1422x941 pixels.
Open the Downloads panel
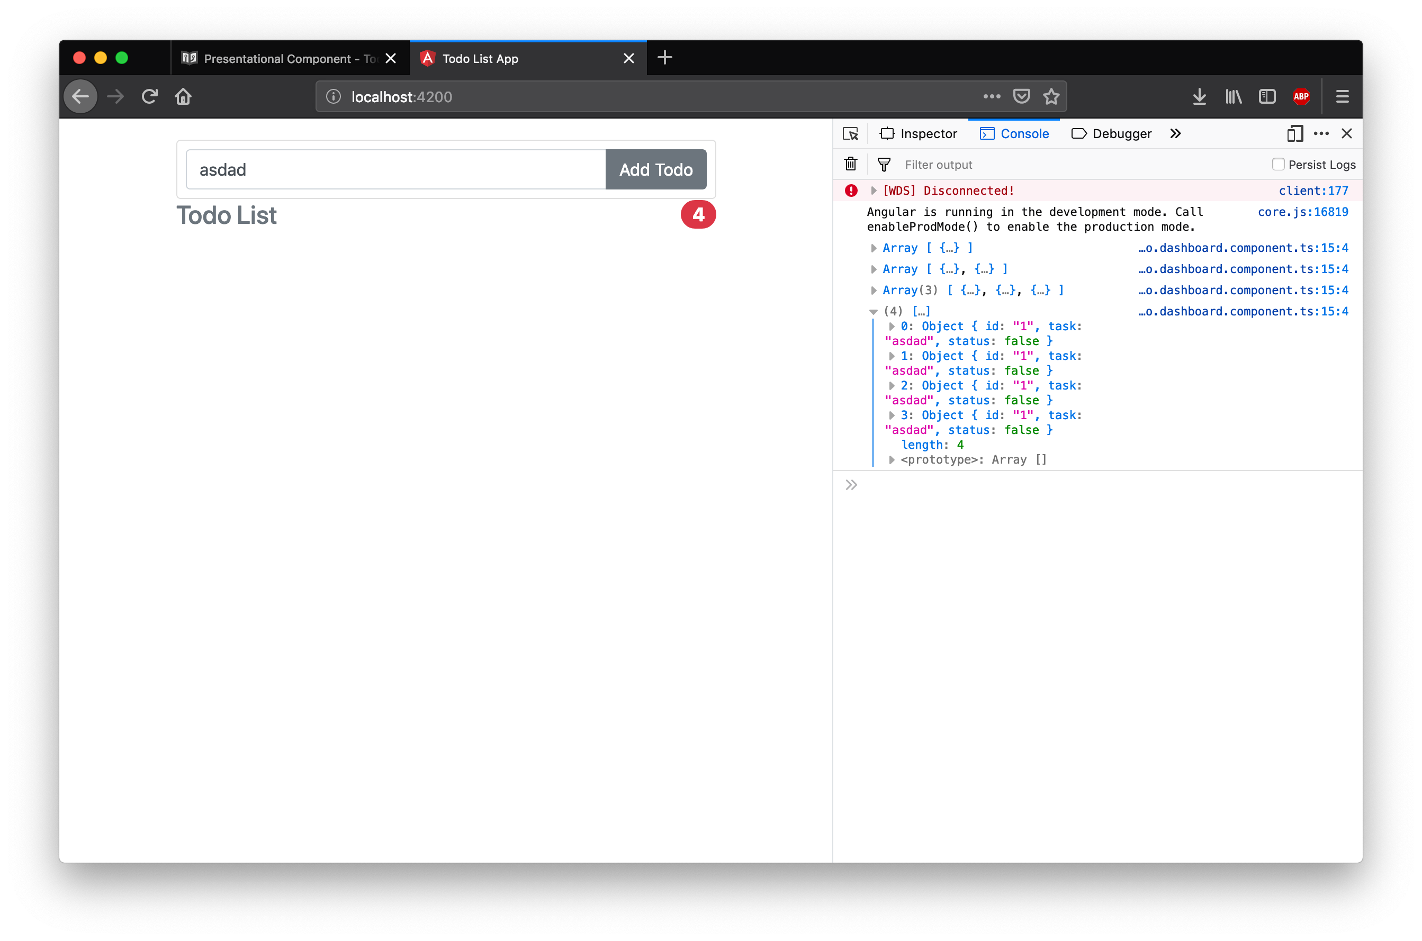point(1199,97)
